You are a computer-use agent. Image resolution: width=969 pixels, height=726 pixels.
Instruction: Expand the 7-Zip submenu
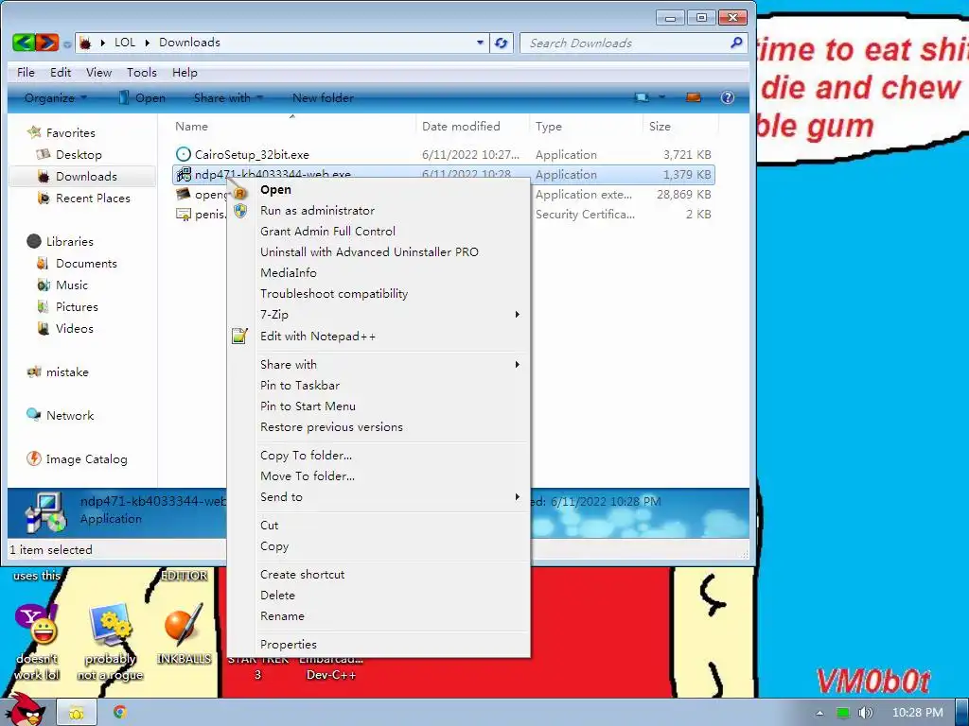coord(518,314)
